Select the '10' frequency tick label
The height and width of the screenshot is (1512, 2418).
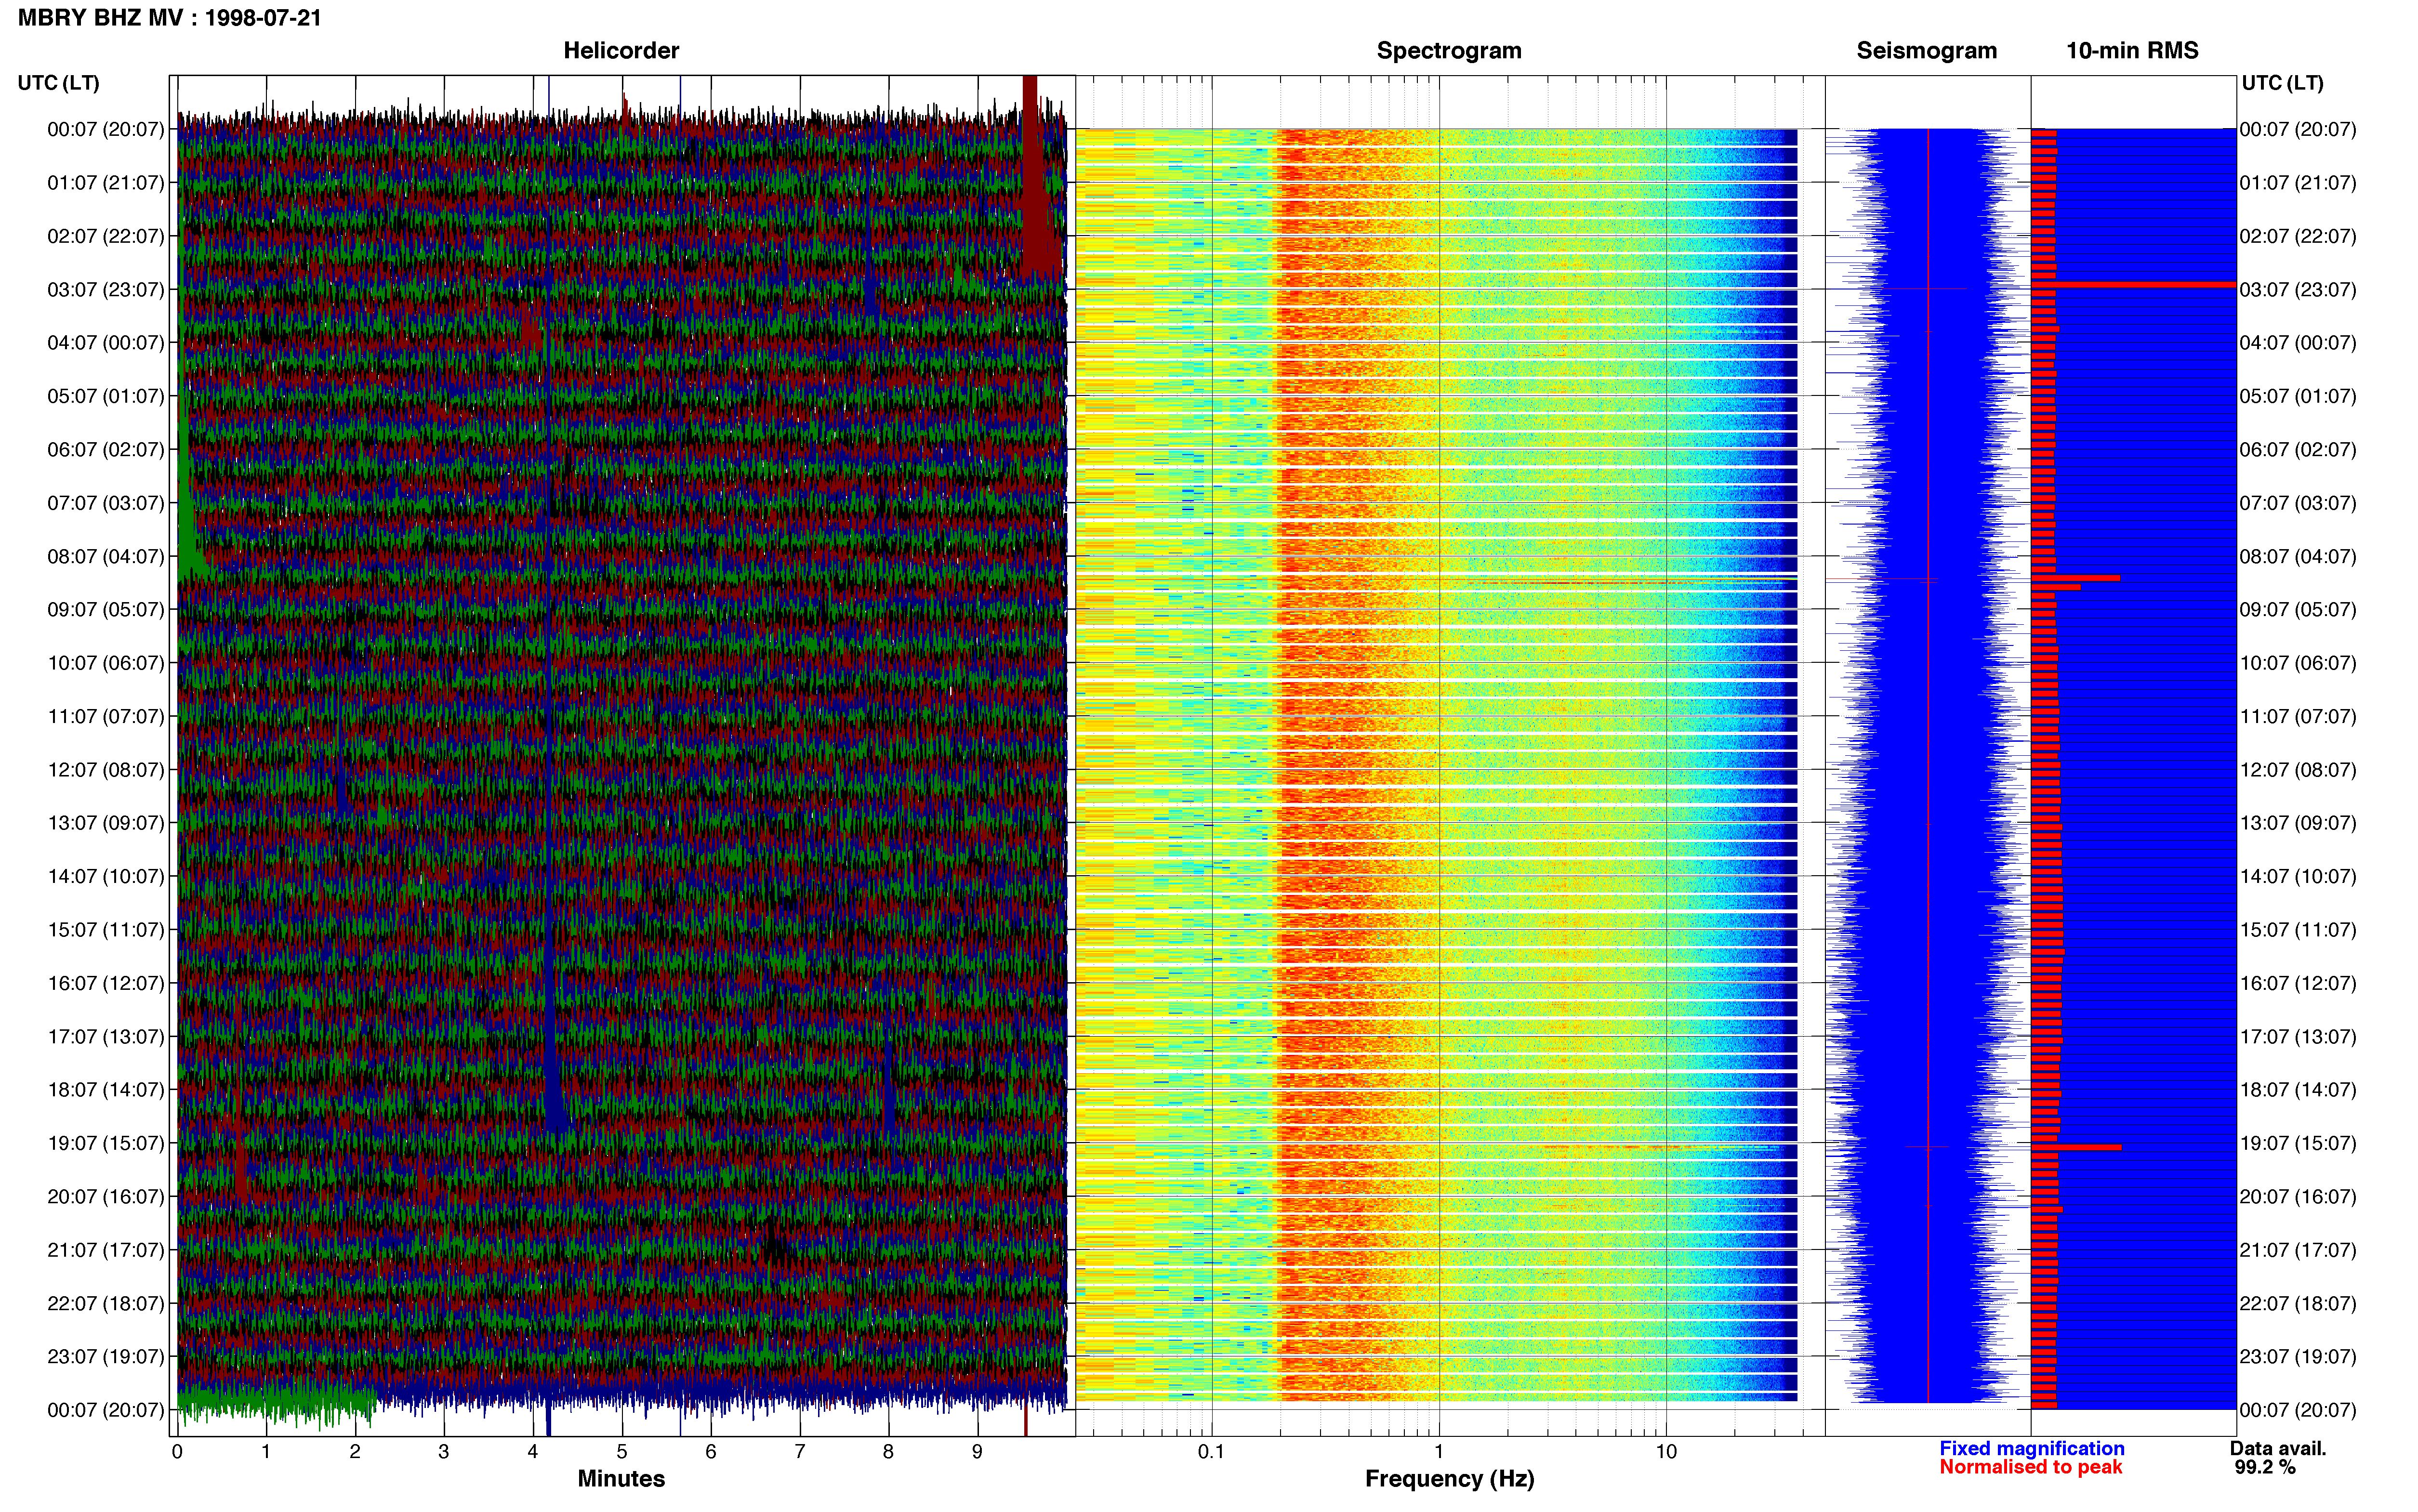point(1666,1452)
